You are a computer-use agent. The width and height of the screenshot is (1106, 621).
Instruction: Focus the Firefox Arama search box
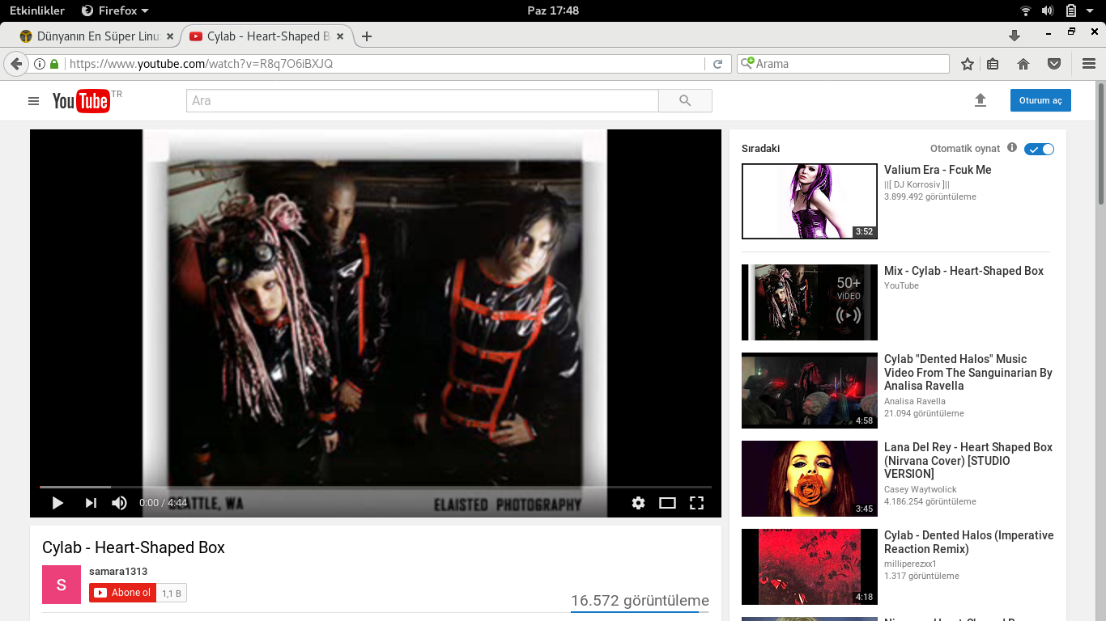click(x=843, y=64)
